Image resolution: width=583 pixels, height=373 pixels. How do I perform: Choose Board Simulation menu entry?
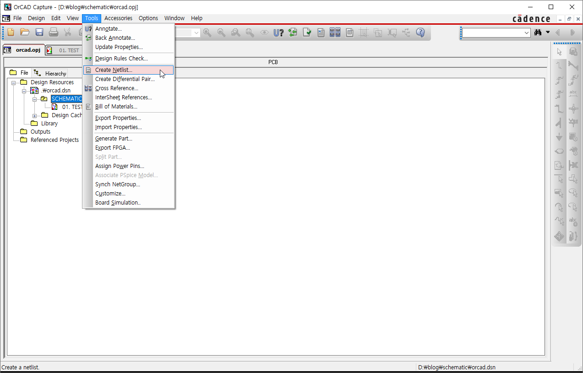pyautogui.click(x=129, y=203)
